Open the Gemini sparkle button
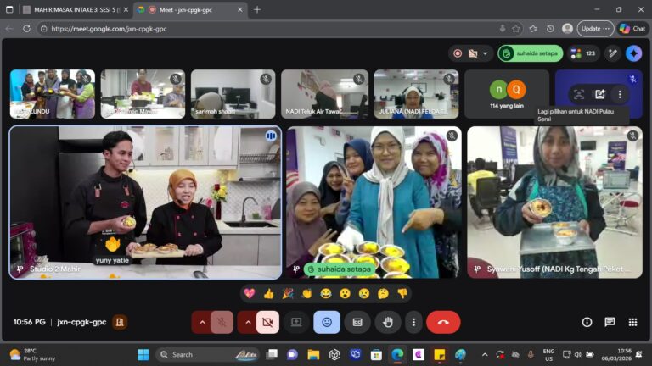 633,53
